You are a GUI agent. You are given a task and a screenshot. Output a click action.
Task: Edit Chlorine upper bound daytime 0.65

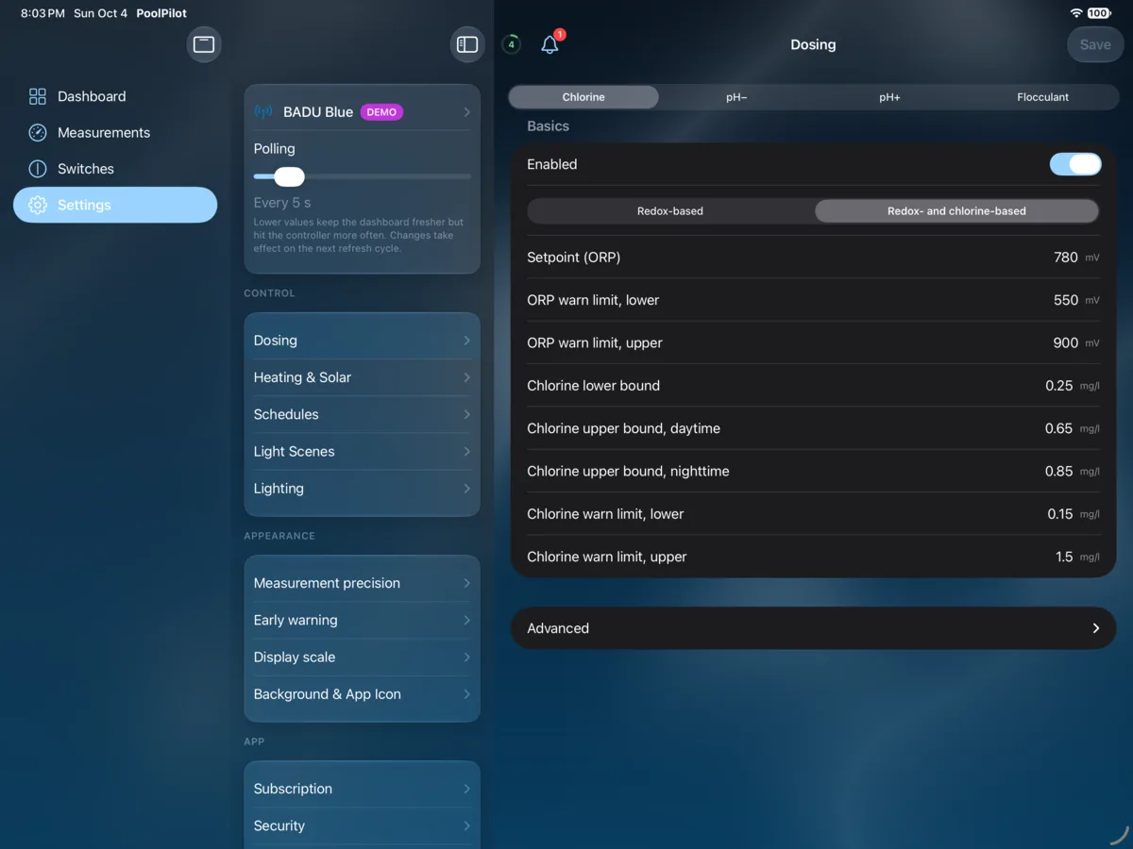tap(1059, 428)
